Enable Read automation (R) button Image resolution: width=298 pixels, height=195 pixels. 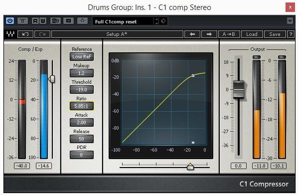[x=35, y=21]
